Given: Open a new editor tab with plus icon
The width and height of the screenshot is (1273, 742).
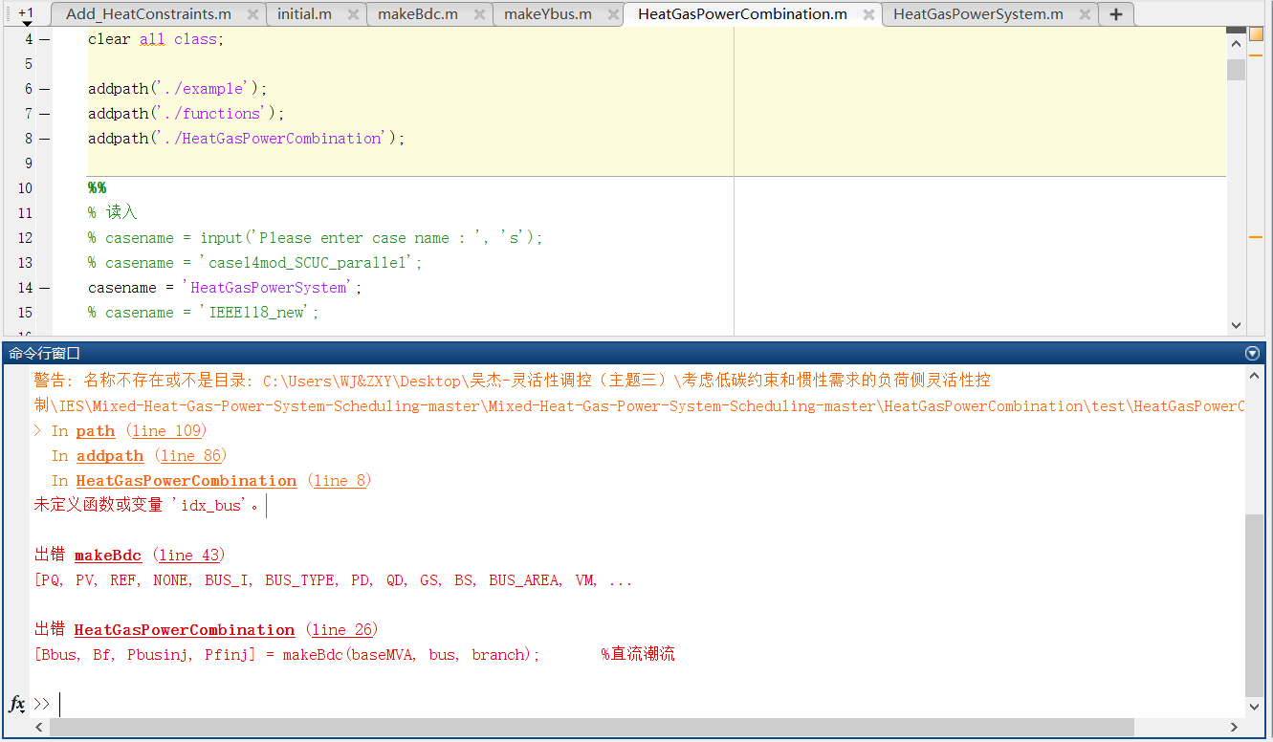Looking at the screenshot, I should (x=1115, y=13).
